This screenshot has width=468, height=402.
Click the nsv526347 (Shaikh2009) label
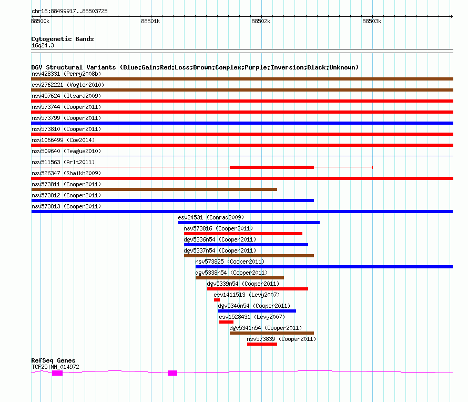click(66, 173)
